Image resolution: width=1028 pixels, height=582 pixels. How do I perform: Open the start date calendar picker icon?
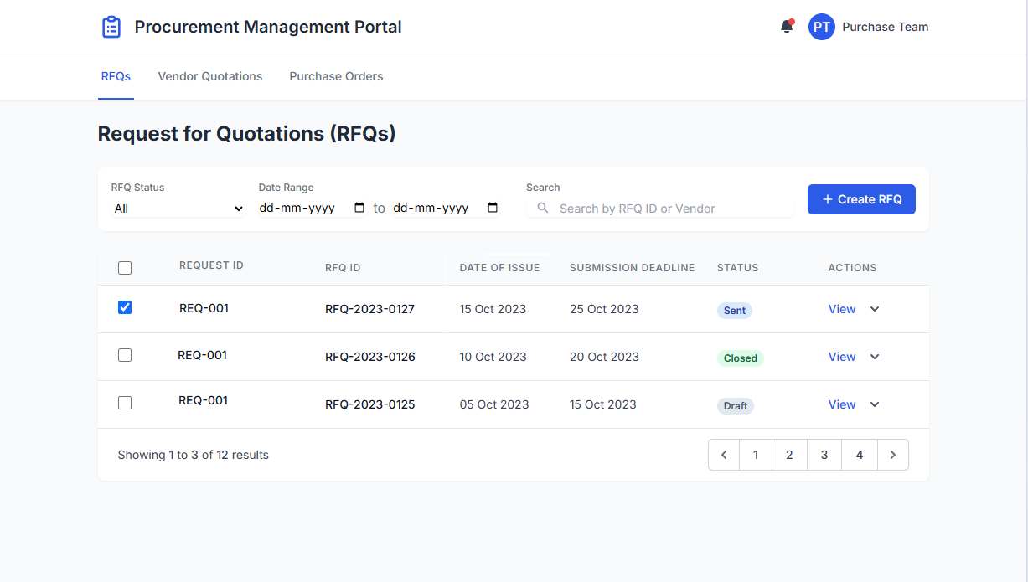click(359, 208)
